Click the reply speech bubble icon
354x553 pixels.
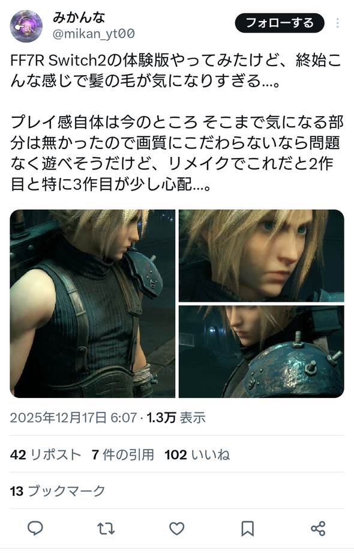point(35,528)
